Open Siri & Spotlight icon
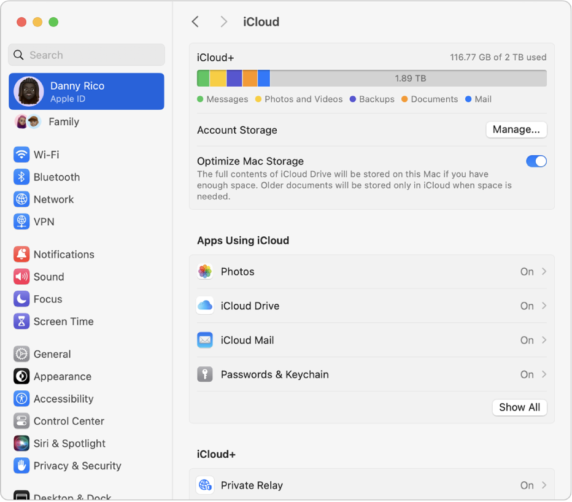 [x=21, y=443]
